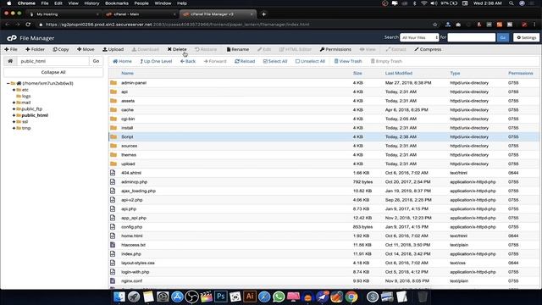The width and height of the screenshot is (542, 305).
Task: Open a new browser tab
Action: [x=263, y=14]
